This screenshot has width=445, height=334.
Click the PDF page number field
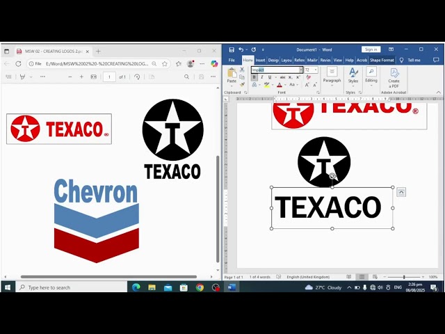[x=109, y=77]
